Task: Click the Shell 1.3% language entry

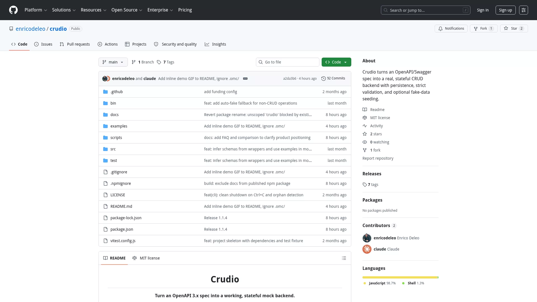Action: (413, 283)
